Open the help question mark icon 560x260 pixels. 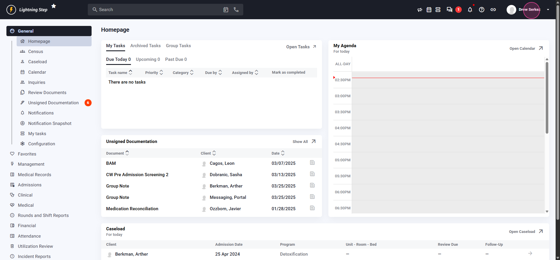482,10
